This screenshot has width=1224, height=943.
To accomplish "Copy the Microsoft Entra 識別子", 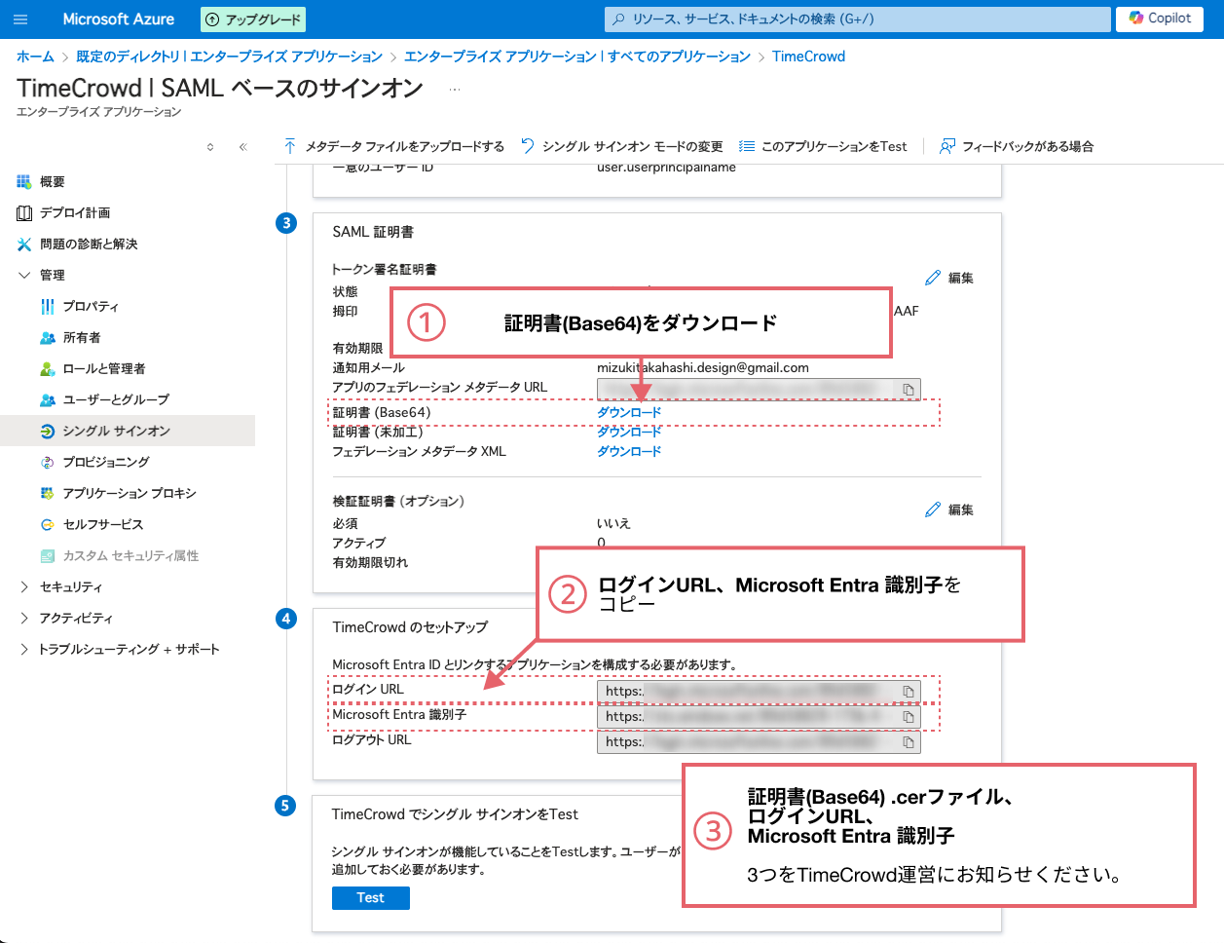I will (x=906, y=716).
